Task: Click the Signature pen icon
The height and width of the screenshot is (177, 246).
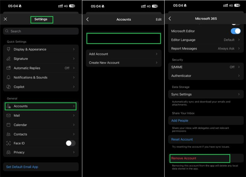Action: coord(9,58)
